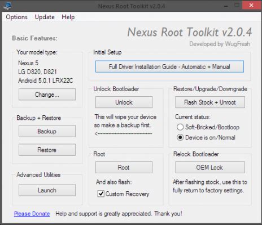This screenshot has width=262, height=225.
Task: Start a Backup
Action: 47,131
